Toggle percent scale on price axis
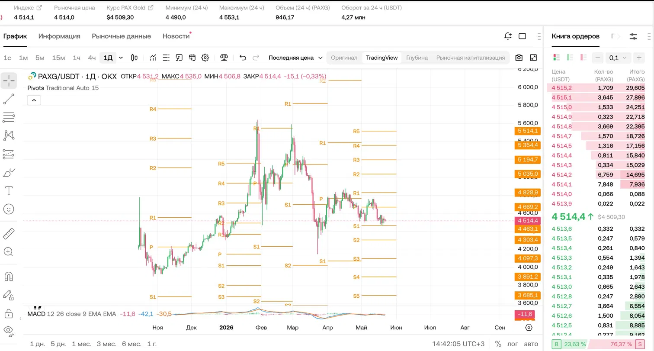654x351 pixels. coord(498,344)
